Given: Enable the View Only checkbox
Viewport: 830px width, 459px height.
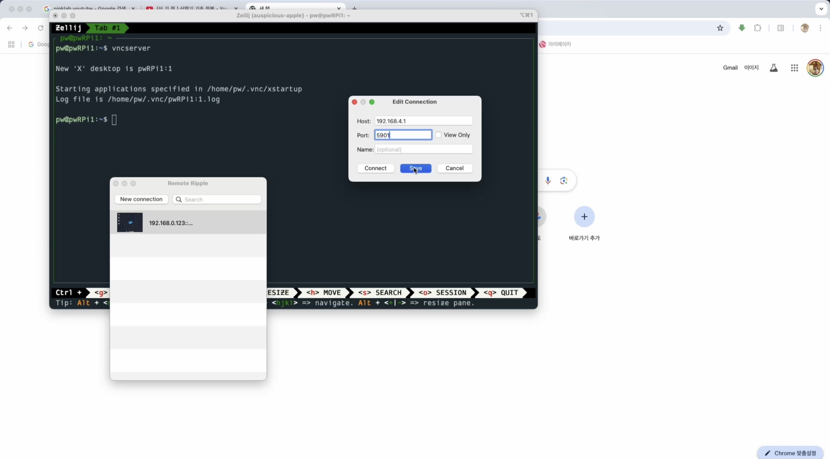Looking at the screenshot, I should (438, 135).
